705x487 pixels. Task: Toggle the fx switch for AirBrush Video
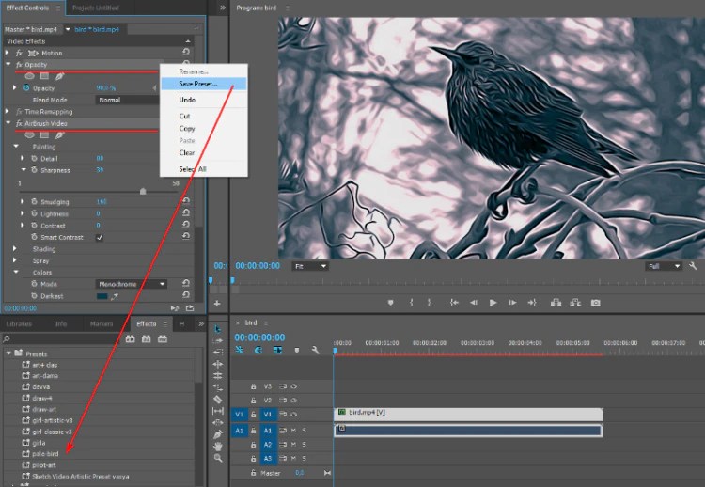tap(19, 123)
